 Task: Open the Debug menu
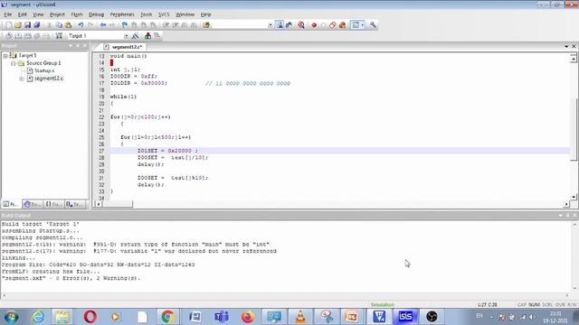96,14
